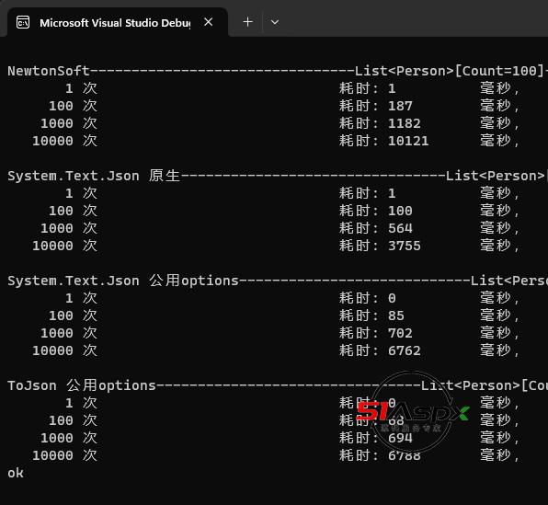Click the value 10121 under NewtonSoft

point(408,141)
